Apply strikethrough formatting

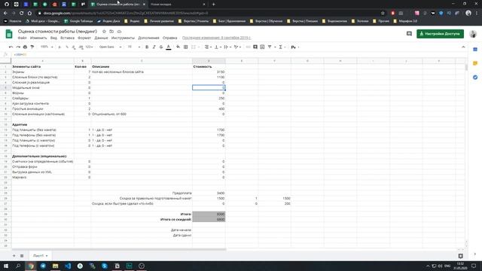(161, 47)
